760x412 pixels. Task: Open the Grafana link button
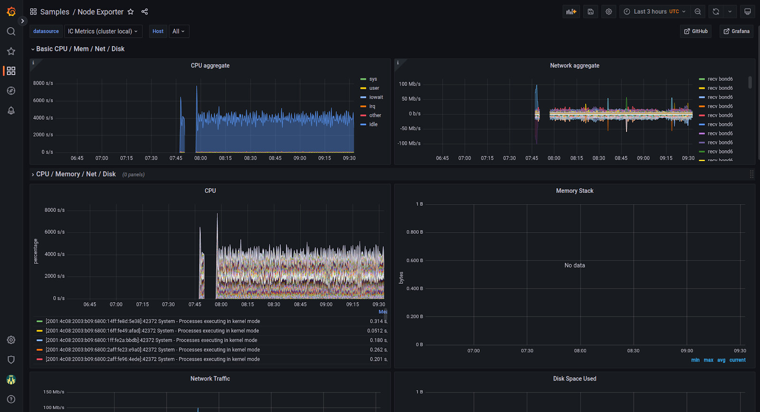[736, 31]
